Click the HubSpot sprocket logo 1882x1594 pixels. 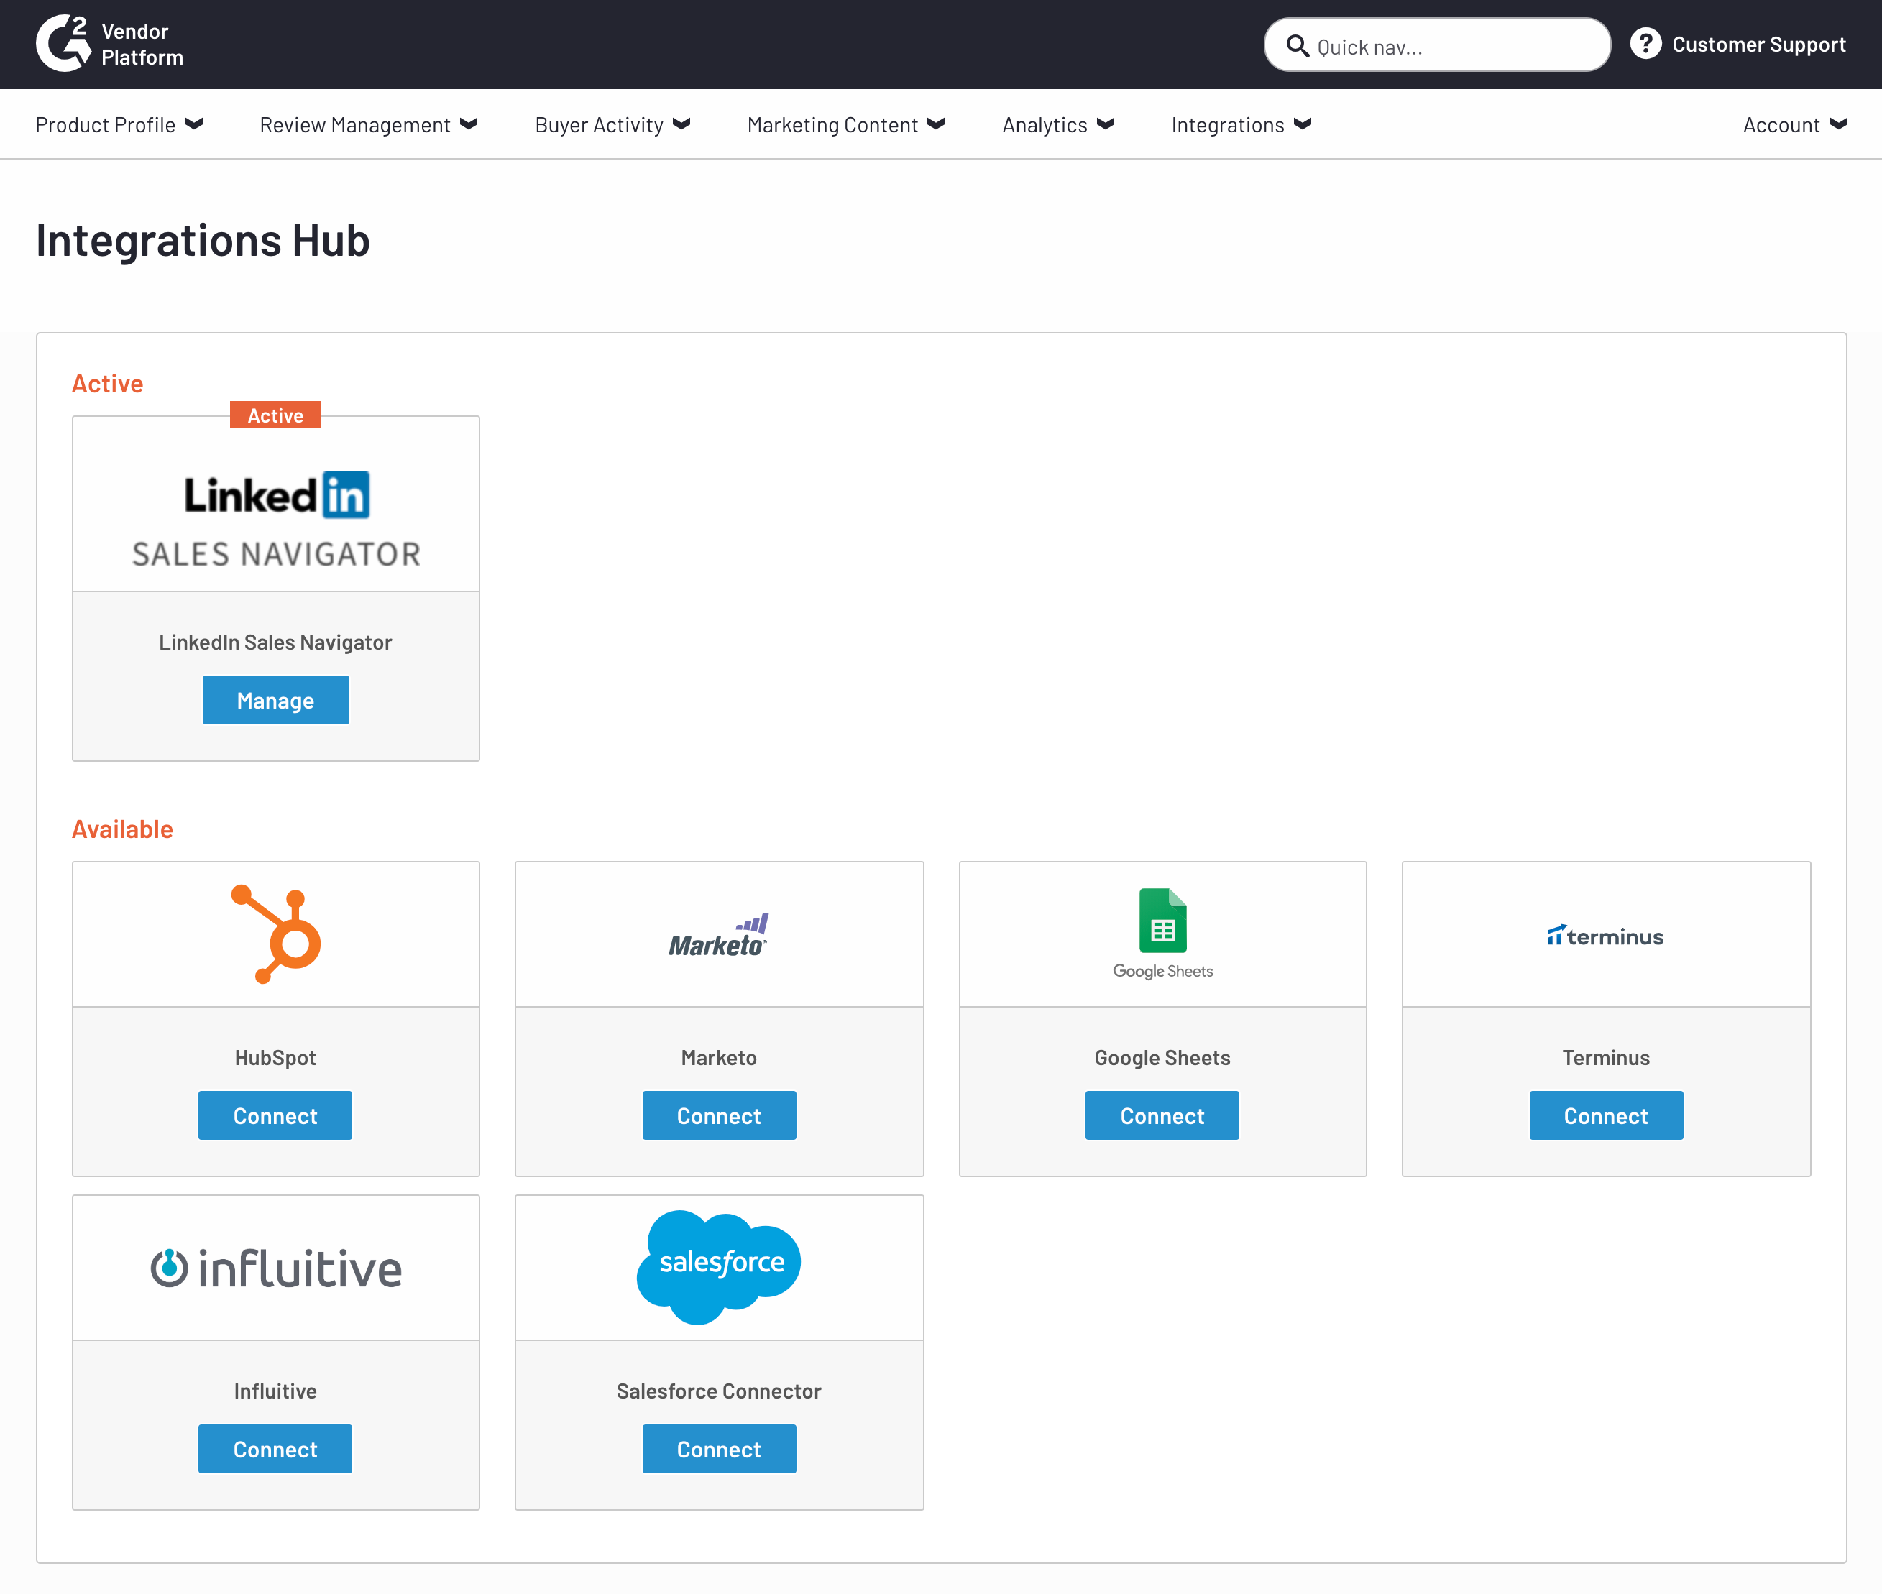click(x=276, y=934)
